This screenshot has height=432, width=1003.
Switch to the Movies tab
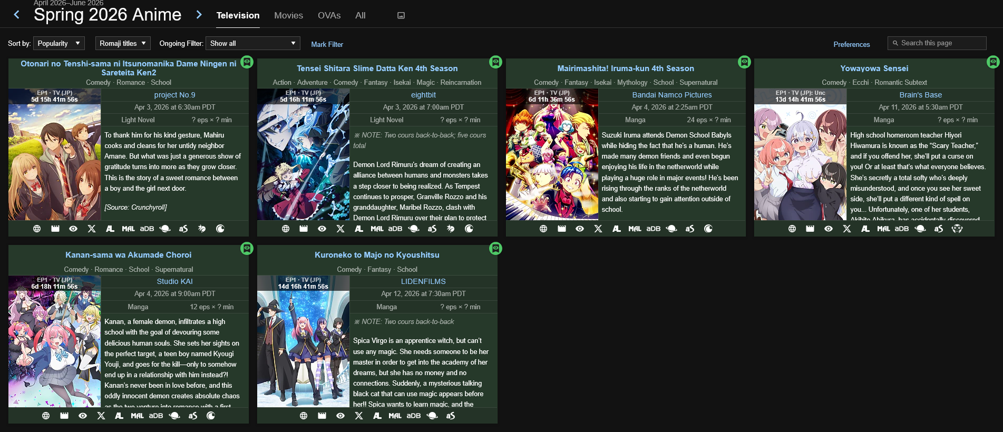(x=288, y=15)
